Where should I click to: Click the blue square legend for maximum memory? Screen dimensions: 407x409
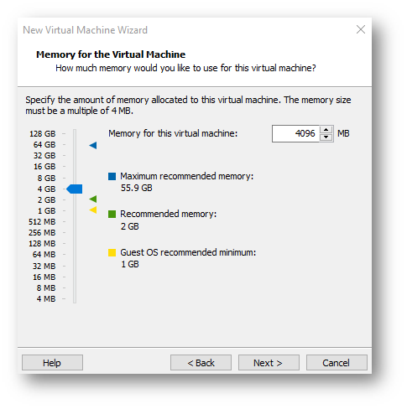pos(112,176)
